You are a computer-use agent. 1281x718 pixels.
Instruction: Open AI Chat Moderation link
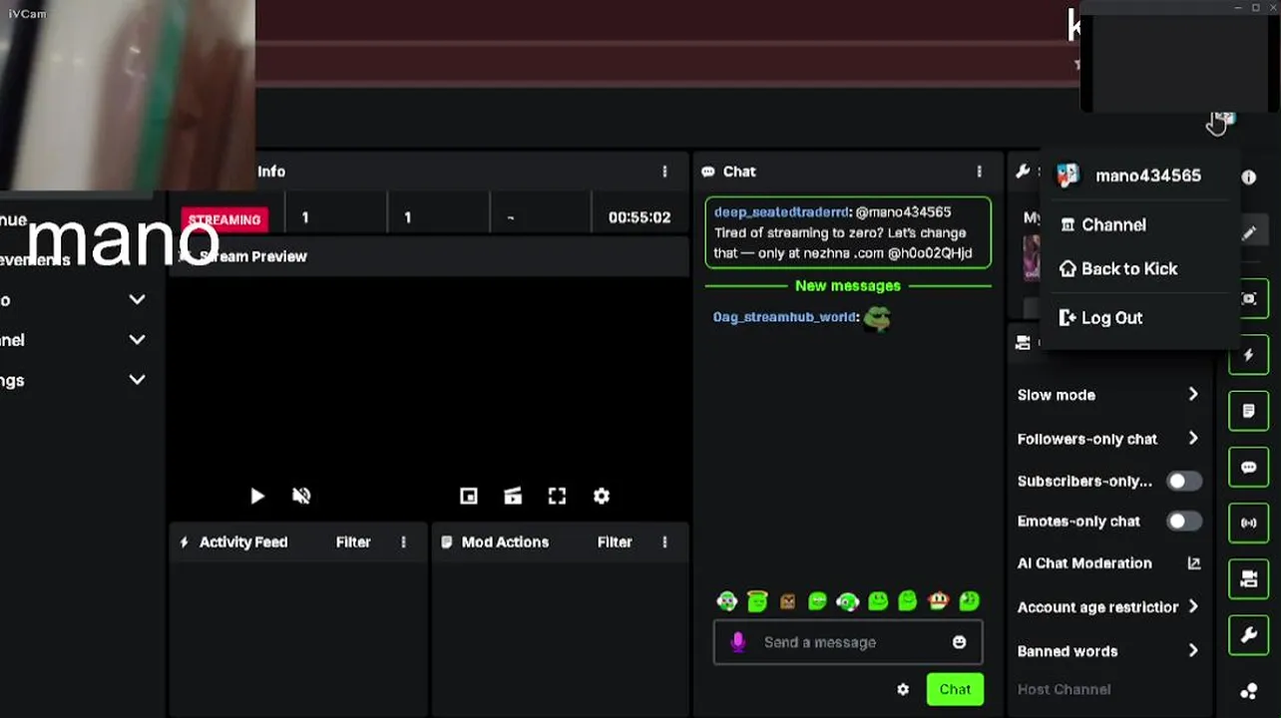[1084, 563]
